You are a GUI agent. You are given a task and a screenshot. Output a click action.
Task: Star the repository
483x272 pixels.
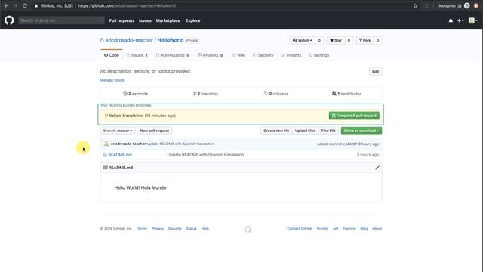335,40
